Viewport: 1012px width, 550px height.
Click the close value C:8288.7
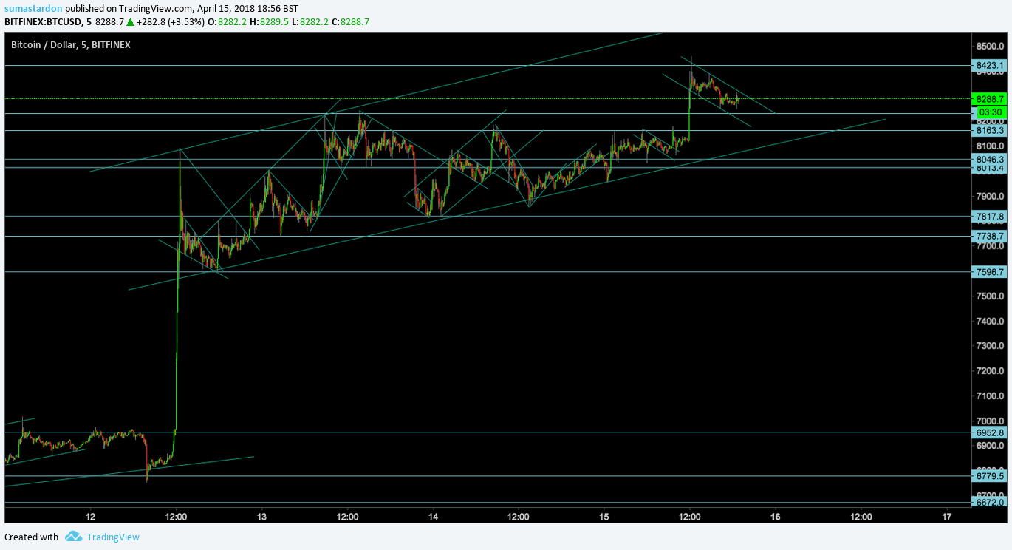click(352, 22)
